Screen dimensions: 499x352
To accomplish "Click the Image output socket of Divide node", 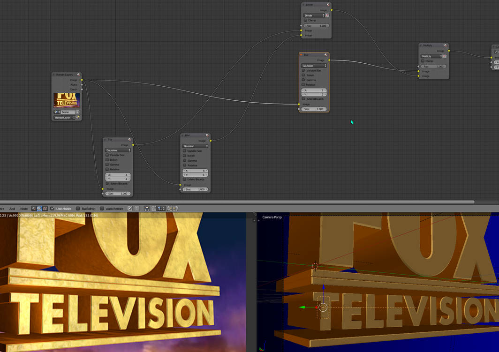I will pyautogui.click(x=332, y=10).
